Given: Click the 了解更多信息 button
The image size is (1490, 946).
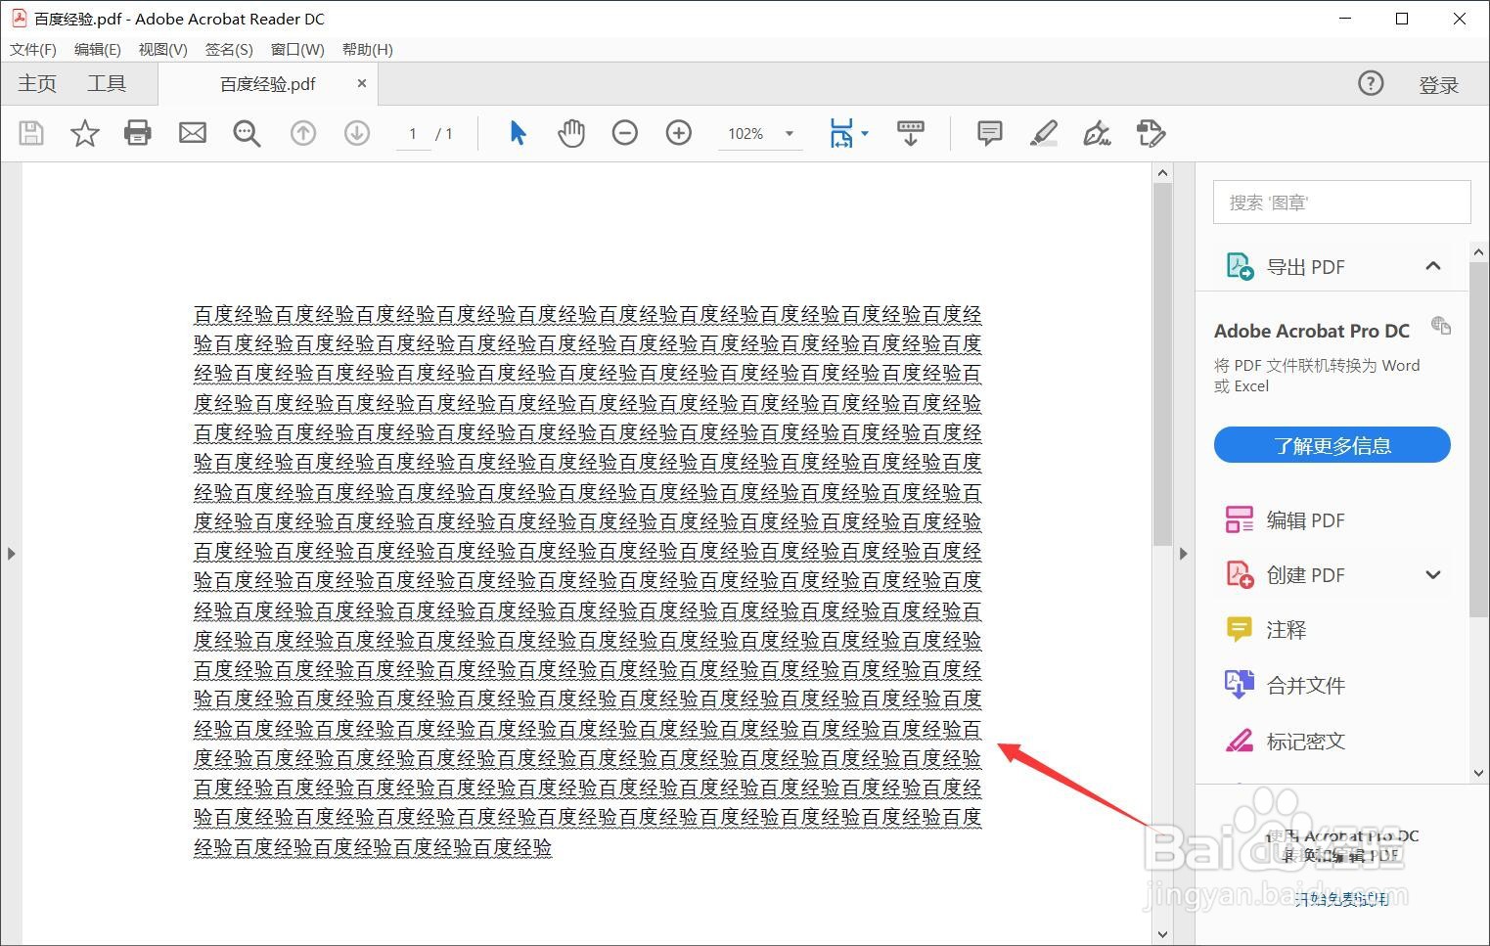Looking at the screenshot, I should click(x=1332, y=444).
